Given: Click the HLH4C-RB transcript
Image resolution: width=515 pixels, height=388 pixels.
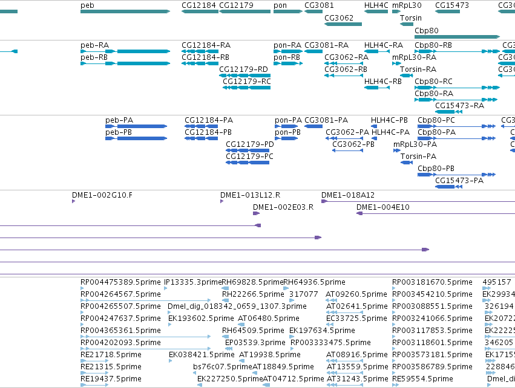Looking at the screenshot, I should 377,88.
